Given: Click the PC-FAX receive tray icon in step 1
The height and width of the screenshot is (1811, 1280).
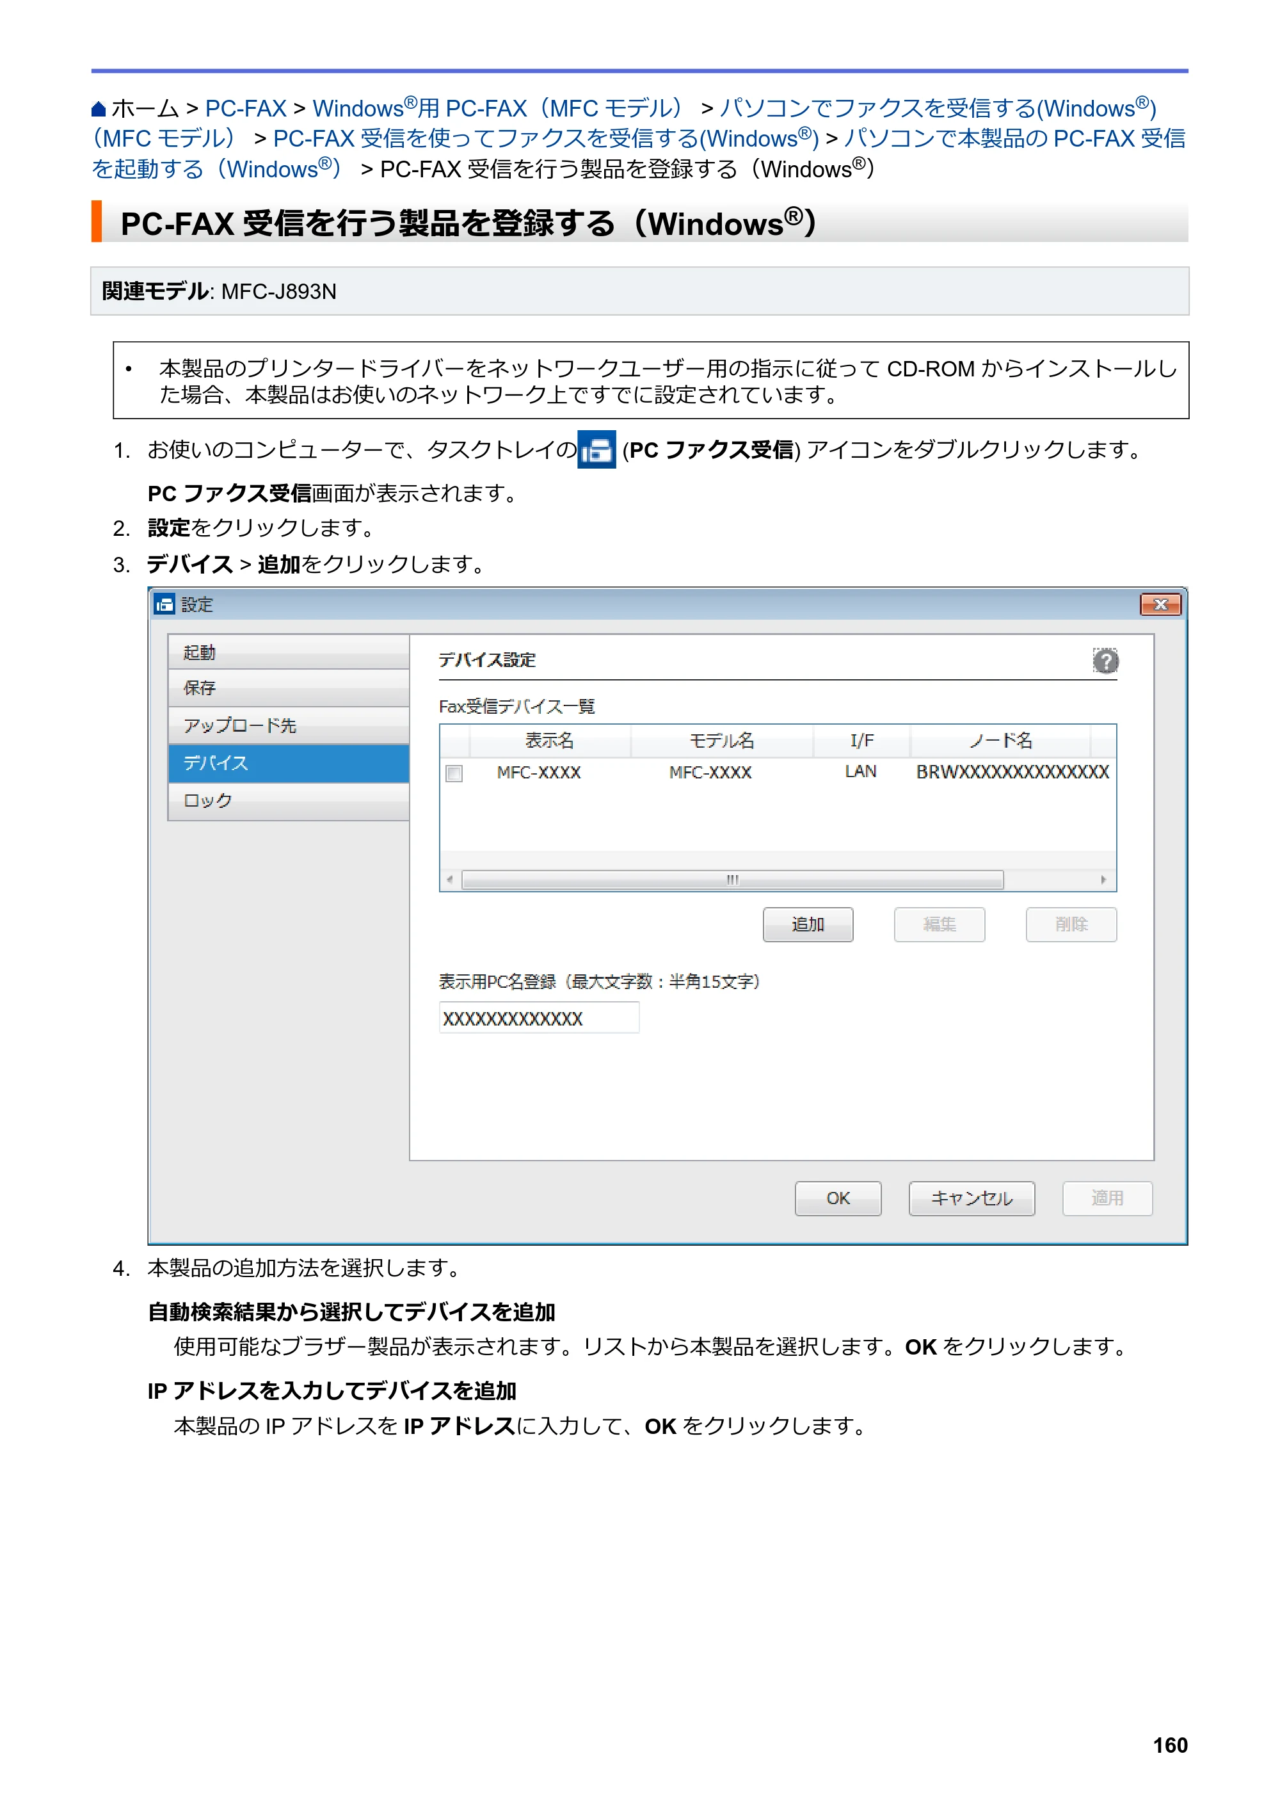Looking at the screenshot, I should coord(596,449).
